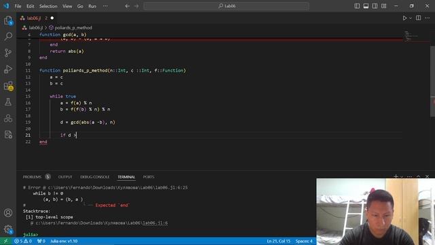Open the Run and Debug view
This screenshot has width=435, height=245.
pyautogui.click(x=8, y=69)
